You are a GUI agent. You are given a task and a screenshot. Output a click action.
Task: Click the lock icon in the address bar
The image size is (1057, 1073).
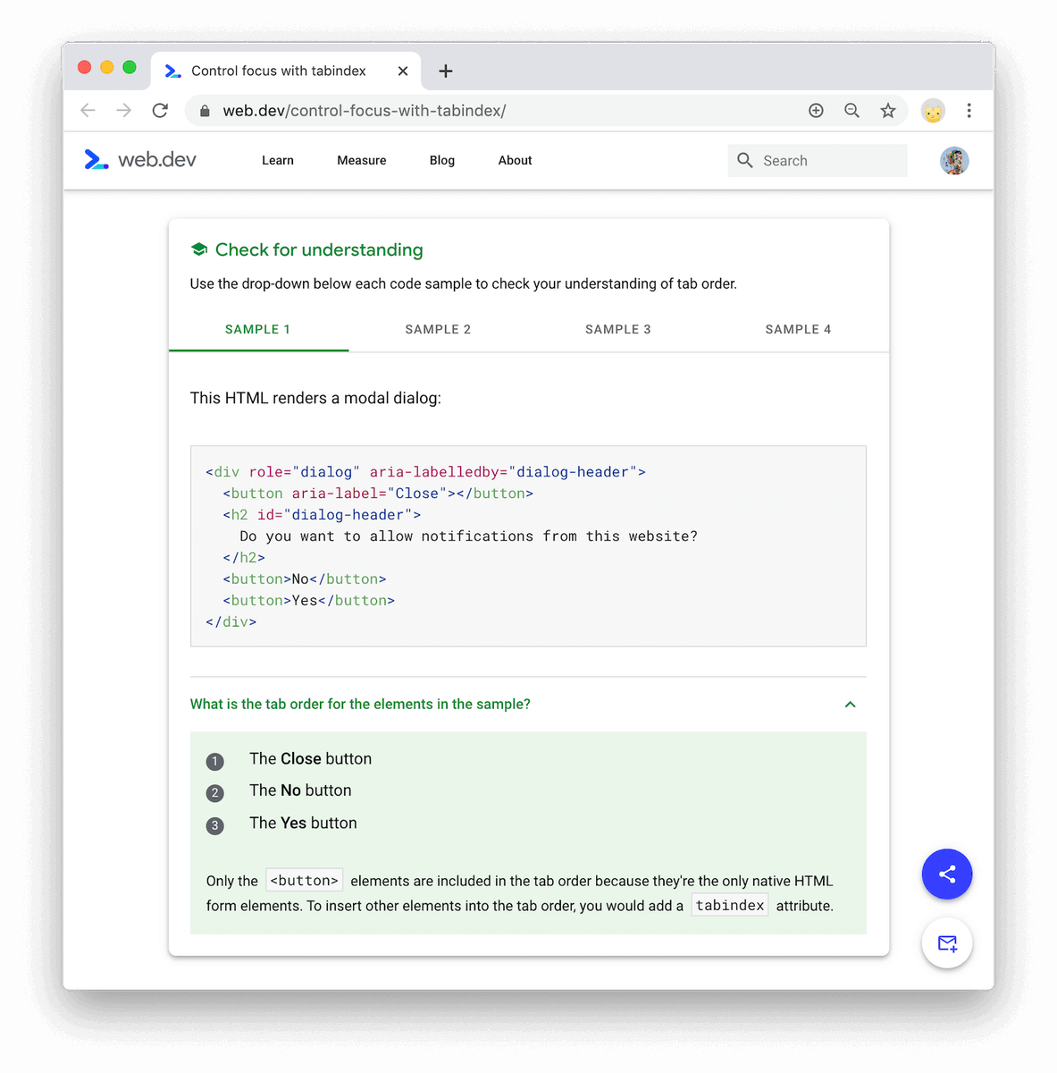coord(205,111)
